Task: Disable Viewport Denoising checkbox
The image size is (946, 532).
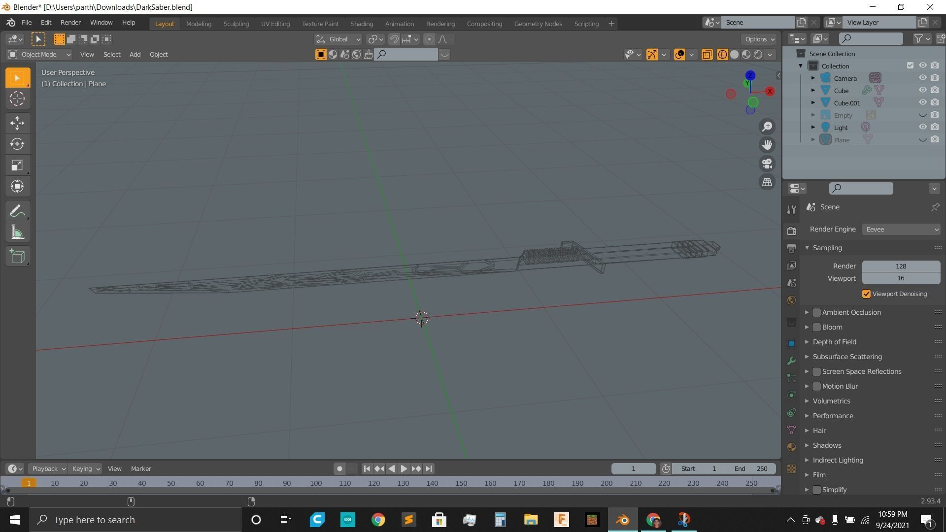Action: [x=866, y=294]
